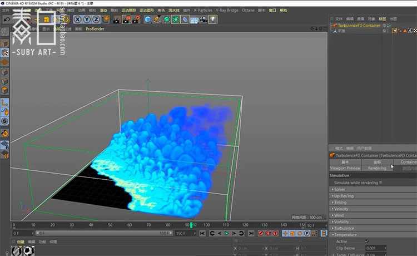417x256 pixels.
Task: Open the V-Ray Bridge menu
Action: tap(227, 11)
